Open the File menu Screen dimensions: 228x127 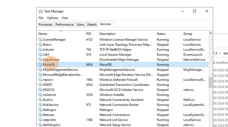41,18
